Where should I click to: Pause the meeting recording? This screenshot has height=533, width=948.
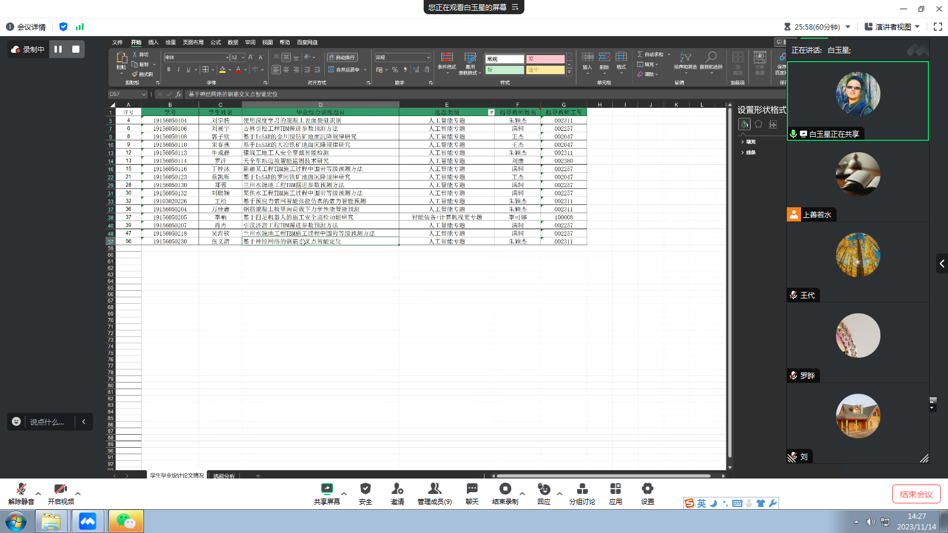[58, 49]
